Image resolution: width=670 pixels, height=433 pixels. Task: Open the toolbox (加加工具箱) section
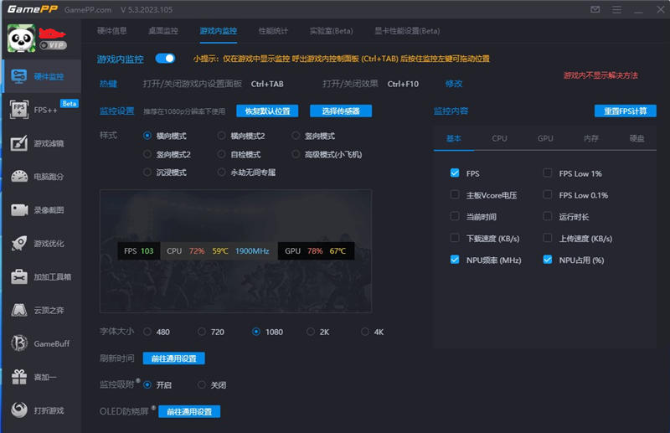tap(42, 277)
